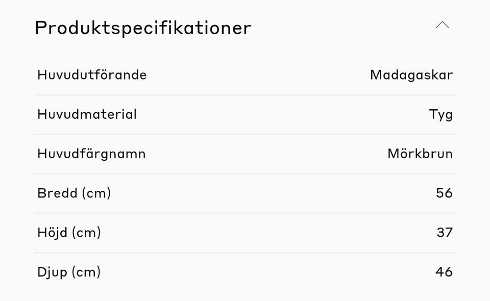The width and height of the screenshot is (490, 301).
Task: Click the Huvudutförande row
Action: tap(245, 75)
